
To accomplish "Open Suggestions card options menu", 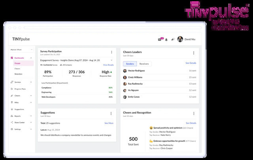I will point(111,113).
